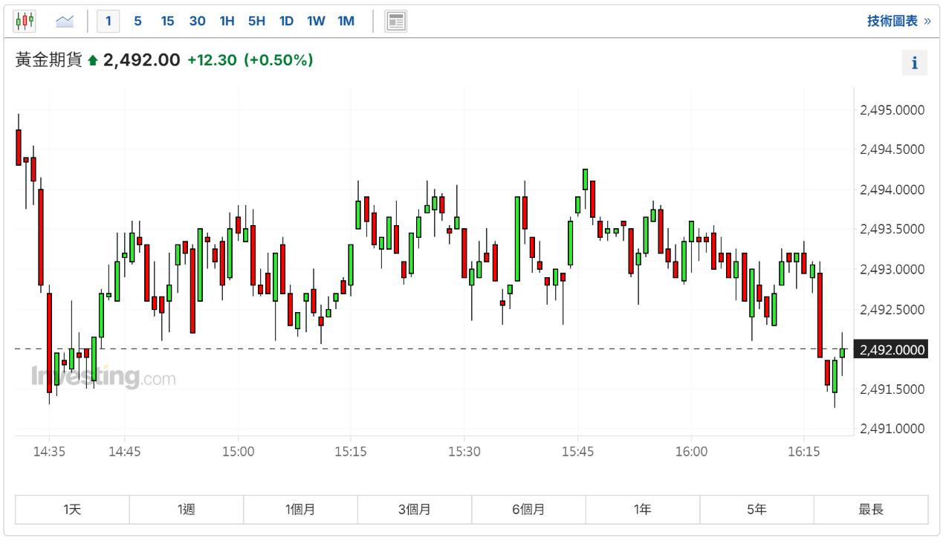The image size is (943, 541).
Task: Switch to the 5-minute interval
Action: (137, 21)
